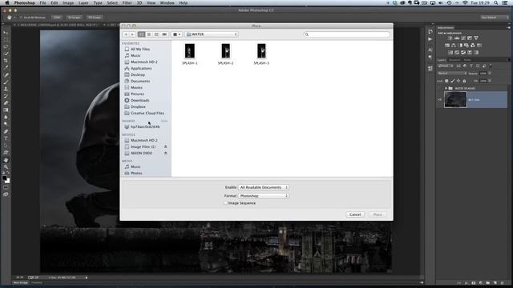The height and width of the screenshot is (288, 513).
Task: Add a Brightness/Contrast adjustment
Action: coord(450,38)
